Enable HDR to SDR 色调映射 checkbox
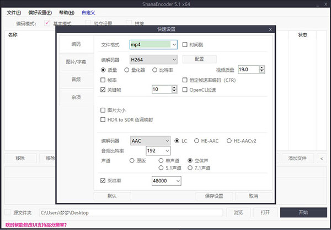 coord(103,120)
